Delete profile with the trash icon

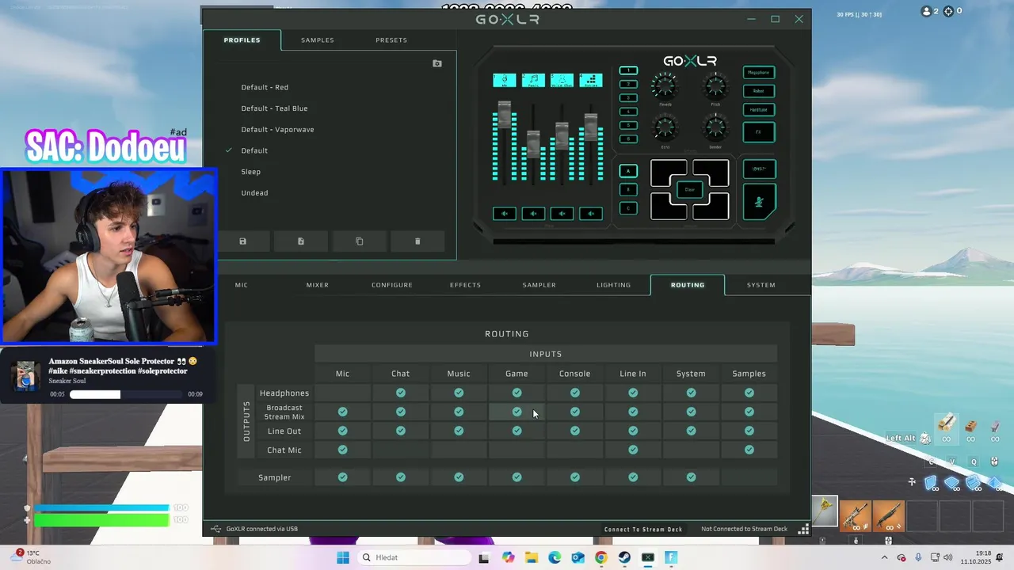417,241
